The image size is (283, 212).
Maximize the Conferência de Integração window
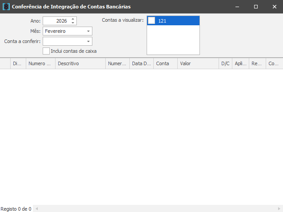click(x=256, y=7)
